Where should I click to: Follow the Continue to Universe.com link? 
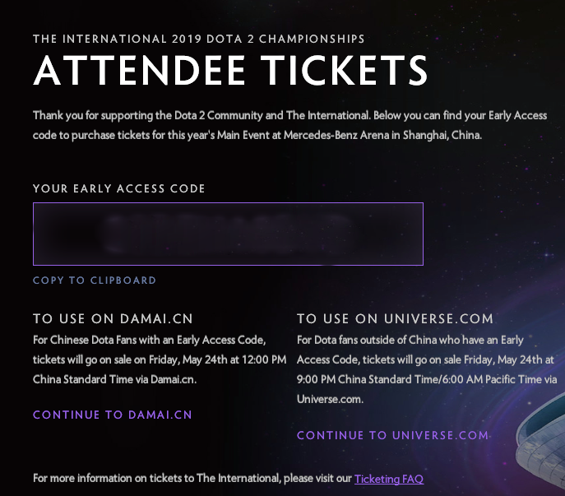coord(393,435)
